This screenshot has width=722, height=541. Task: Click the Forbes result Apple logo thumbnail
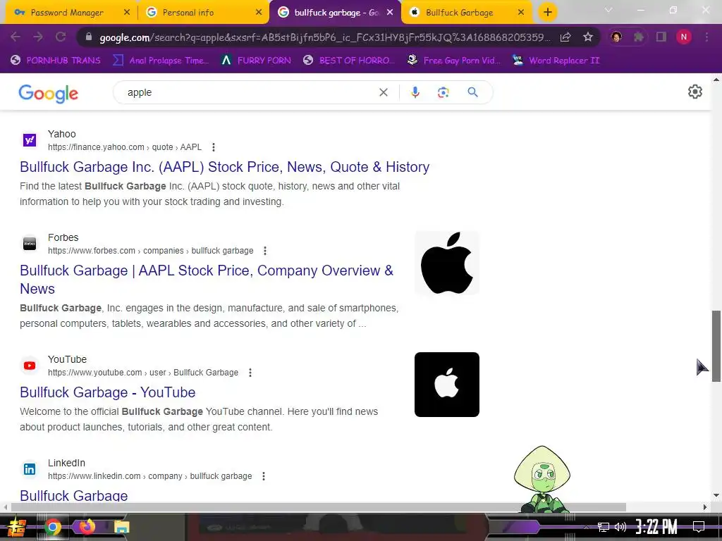[x=446, y=263]
